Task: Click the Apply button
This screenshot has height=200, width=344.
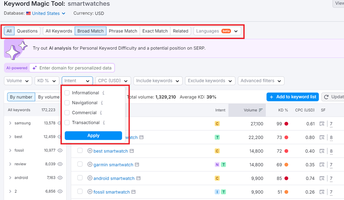Action: tap(93, 136)
